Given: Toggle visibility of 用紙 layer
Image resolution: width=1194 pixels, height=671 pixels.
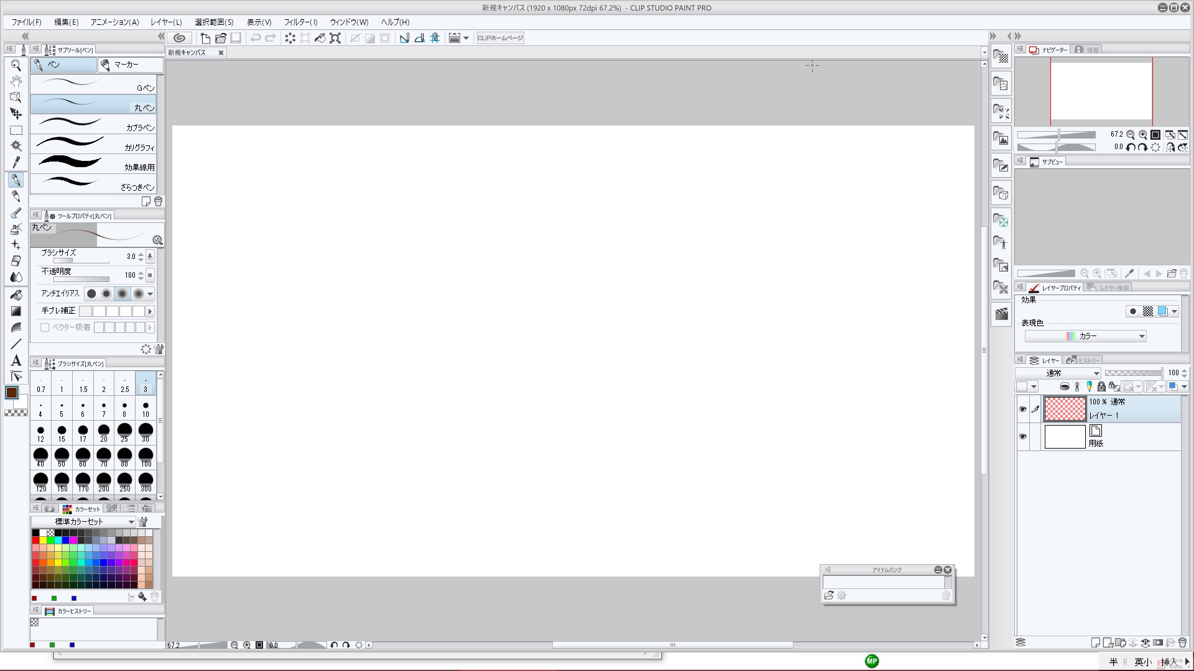Looking at the screenshot, I should click(x=1022, y=437).
